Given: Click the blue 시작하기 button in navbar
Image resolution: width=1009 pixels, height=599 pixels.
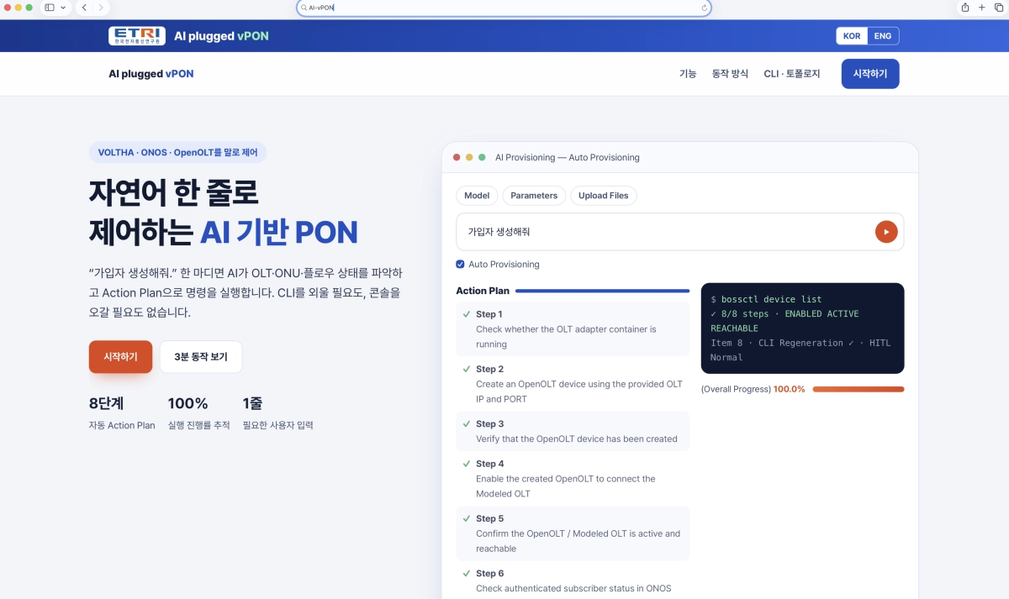Looking at the screenshot, I should [870, 74].
